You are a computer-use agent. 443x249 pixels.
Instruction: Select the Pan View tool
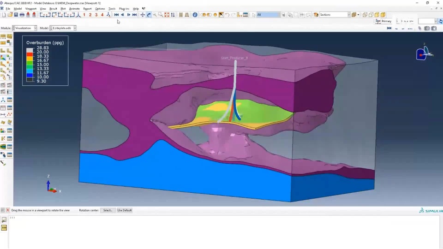pyautogui.click(x=143, y=15)
